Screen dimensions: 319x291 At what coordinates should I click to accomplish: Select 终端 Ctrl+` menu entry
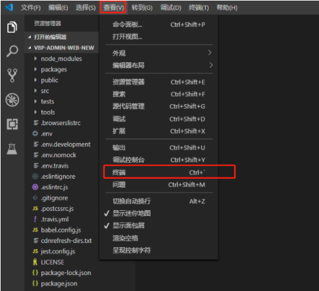click(159, 172)
